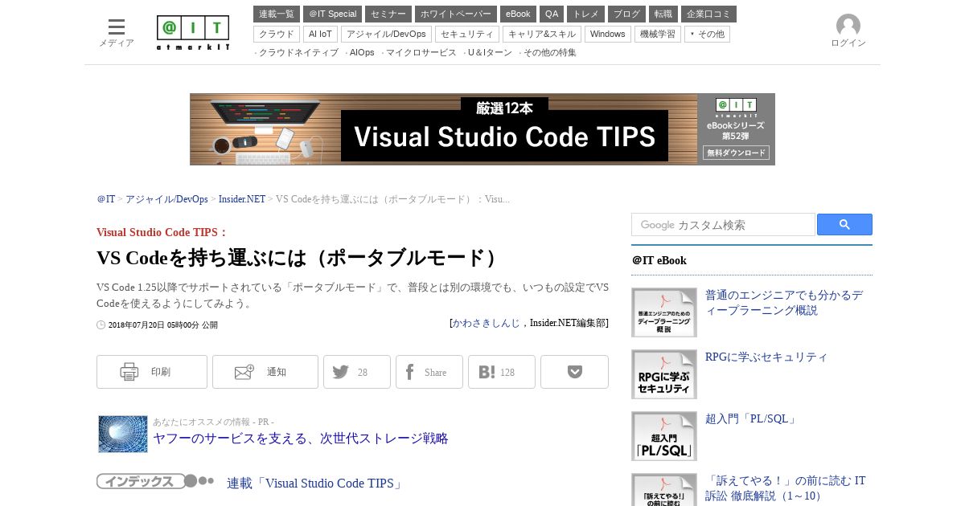Image resolution: width=965 pixels, height=506 pixels.
Task: Click the マイクロサービス feature link
Action: coord(421,53)
